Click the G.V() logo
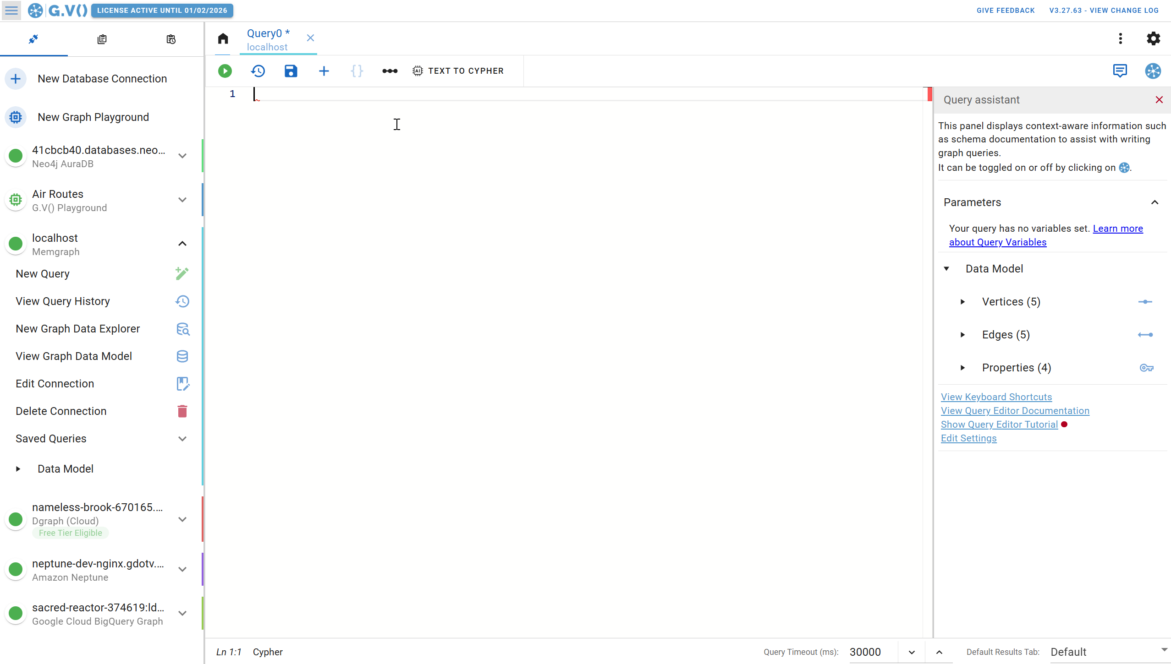1171x664 pixels. click(x=58, y=10)
